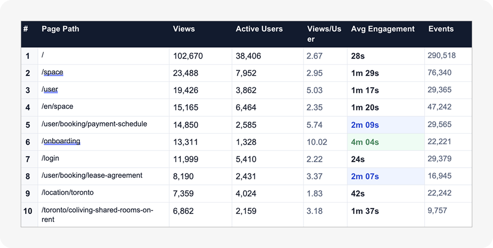Open the /user page path
The image size is (493, 248).
click(x=50, y=90)
